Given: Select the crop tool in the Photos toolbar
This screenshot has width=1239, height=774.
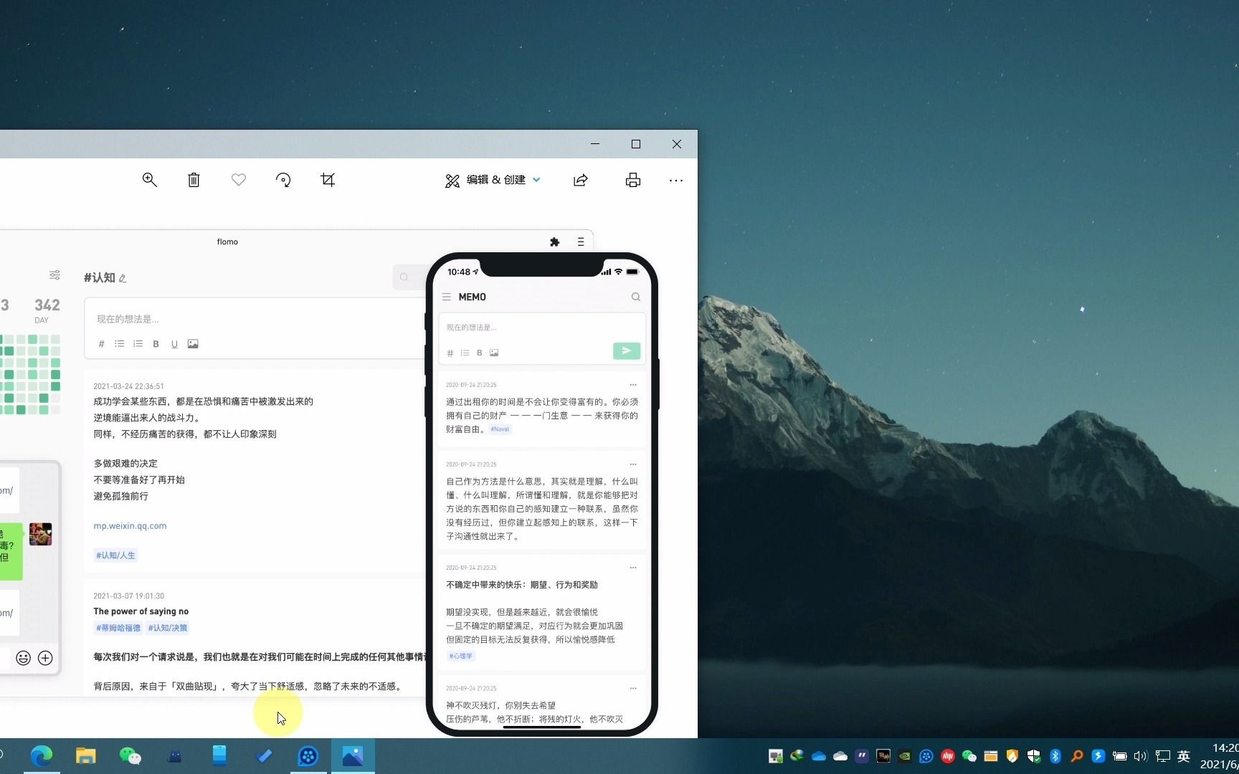Looking at the screenshot, I should point(327,180).
